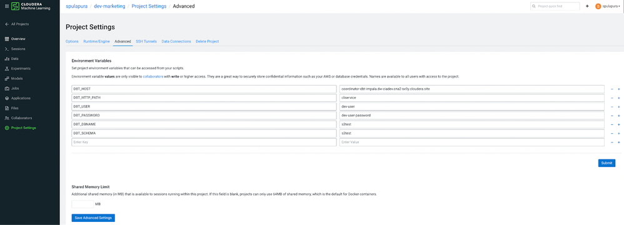
Task: Remove the DBT_SCHEMA variable with minus icon
Action: coord(611,133)
